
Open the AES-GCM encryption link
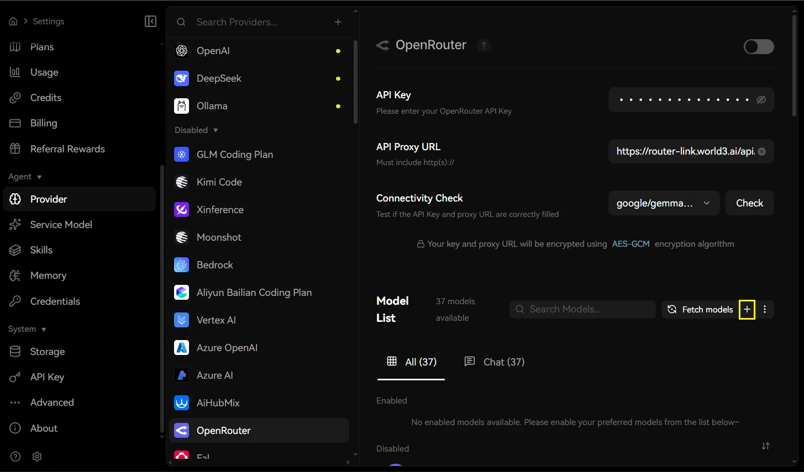630,244
